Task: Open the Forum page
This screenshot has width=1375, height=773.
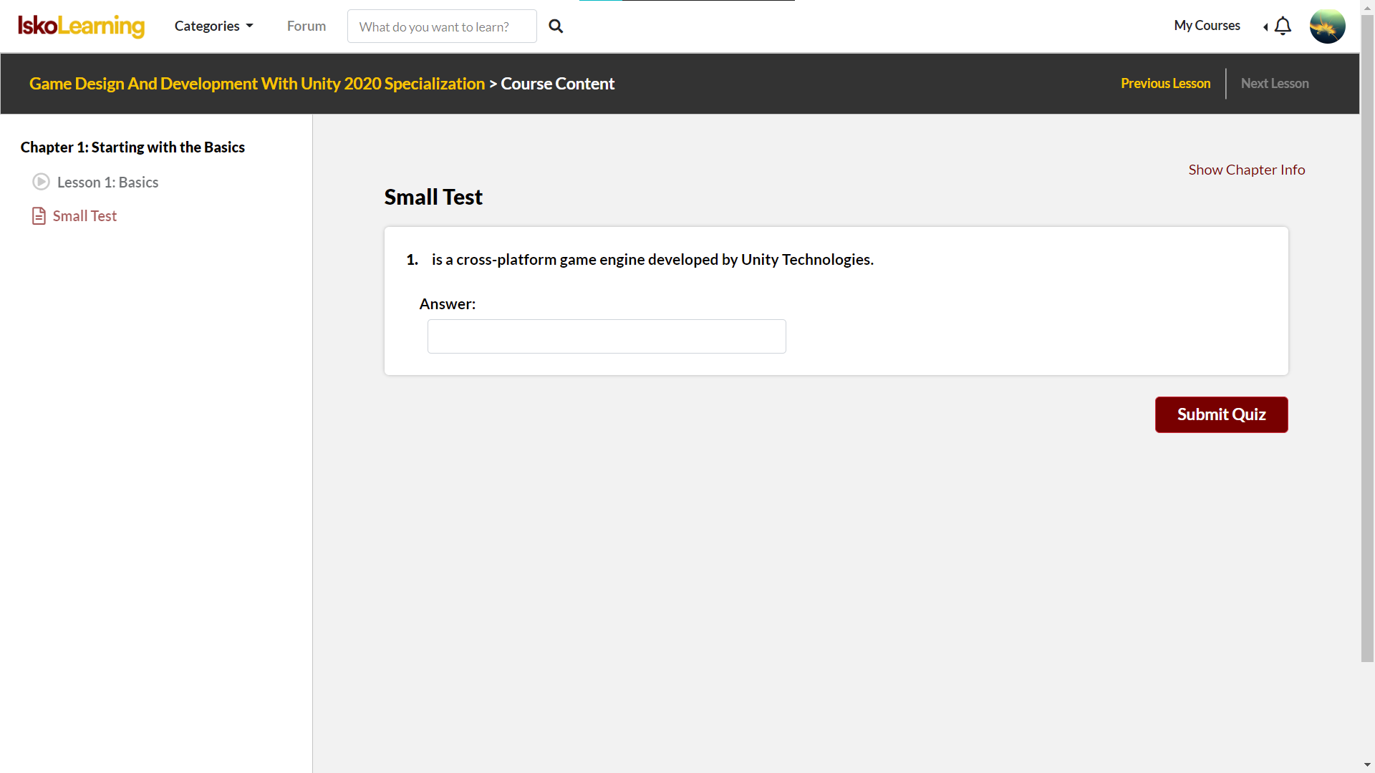Action: (x=307, y=26)
